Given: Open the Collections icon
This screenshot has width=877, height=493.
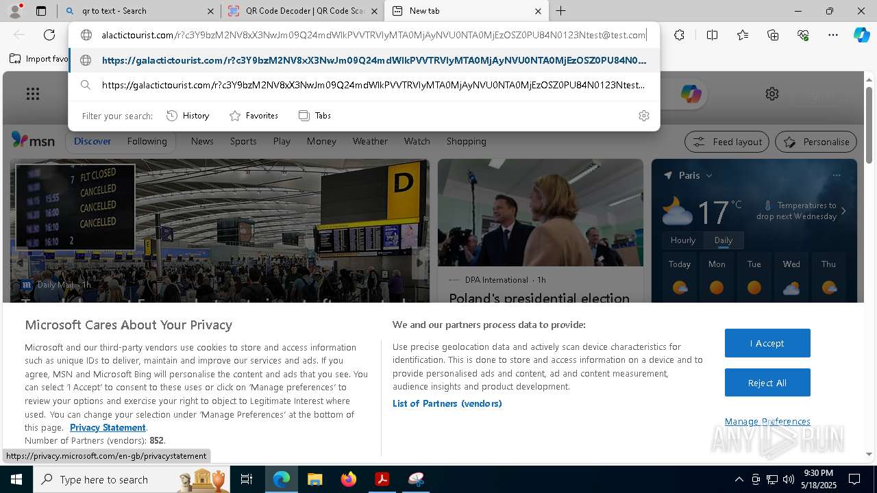Looking at the screenshot, I should coord(773,35).
